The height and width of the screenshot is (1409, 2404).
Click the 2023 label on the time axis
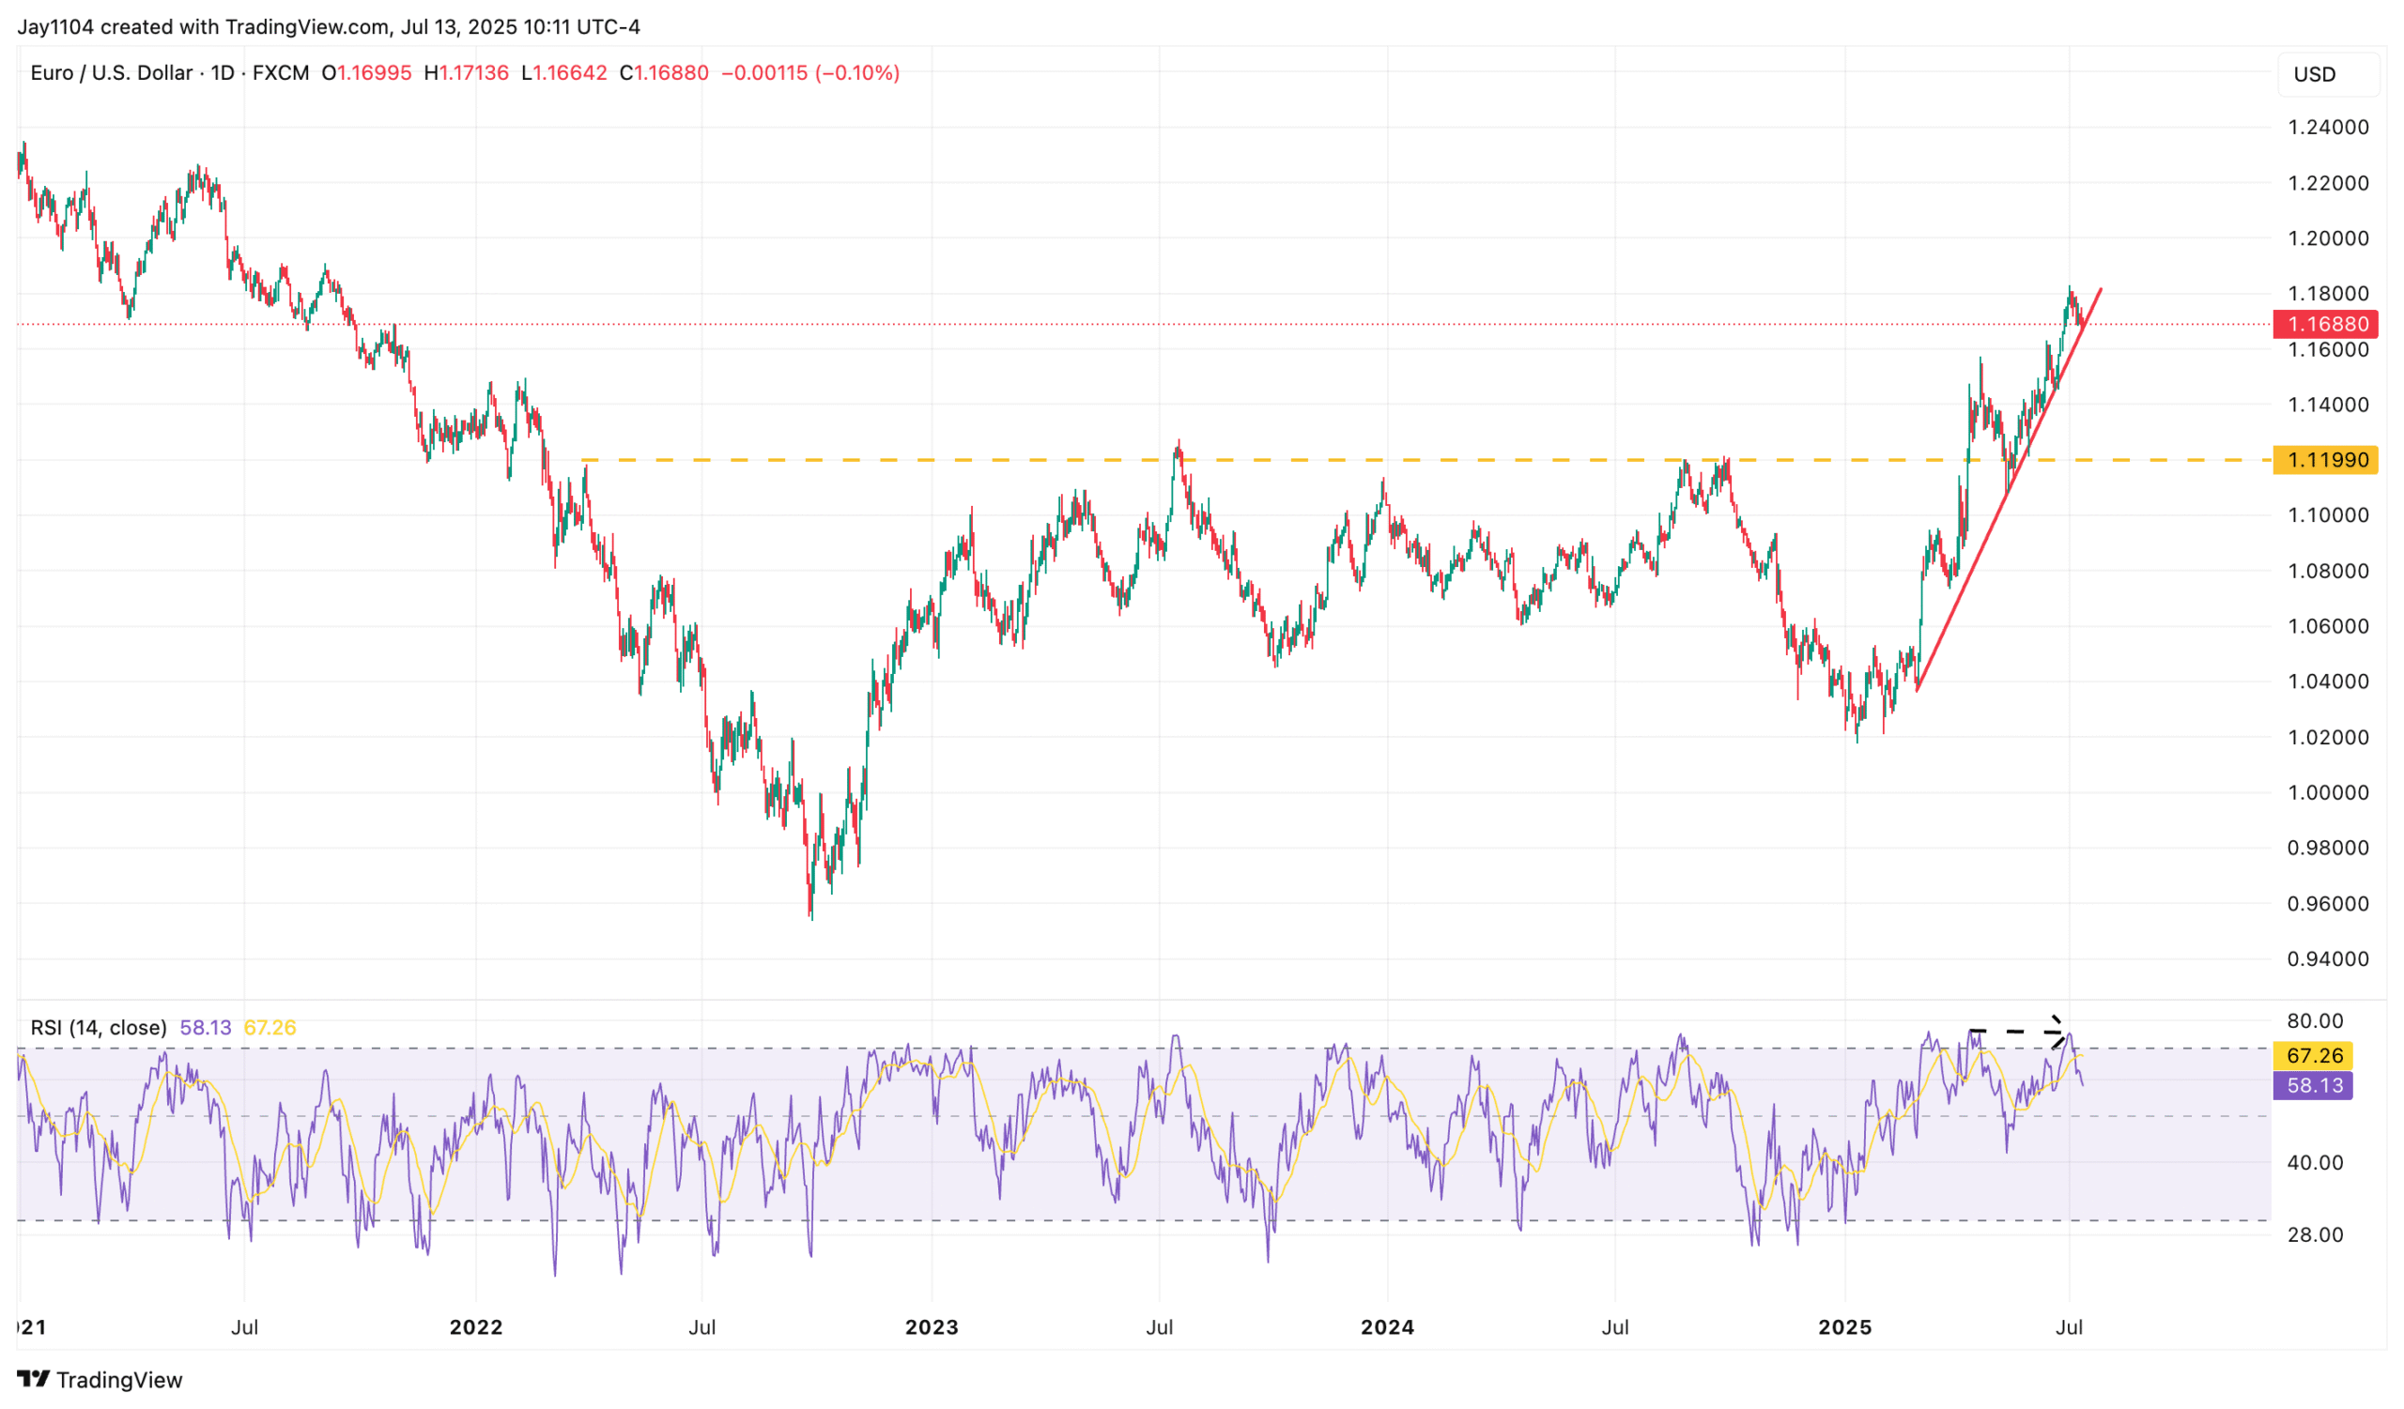point(931,1327)
